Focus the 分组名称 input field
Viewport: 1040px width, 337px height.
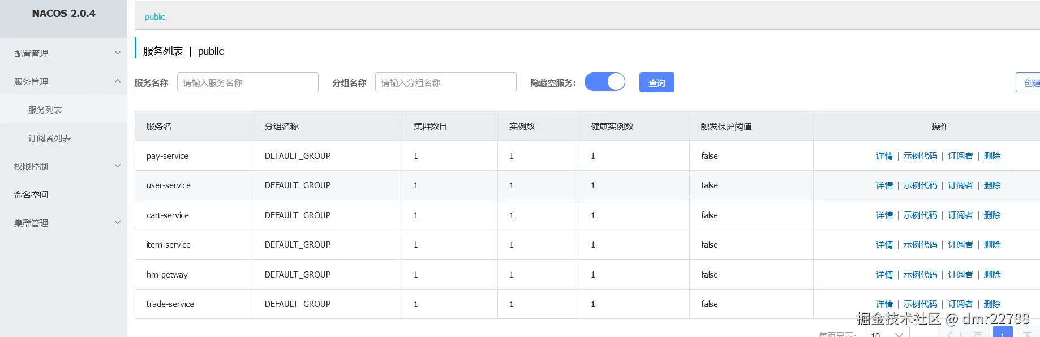pyautogui.click(x=445, y=83)
